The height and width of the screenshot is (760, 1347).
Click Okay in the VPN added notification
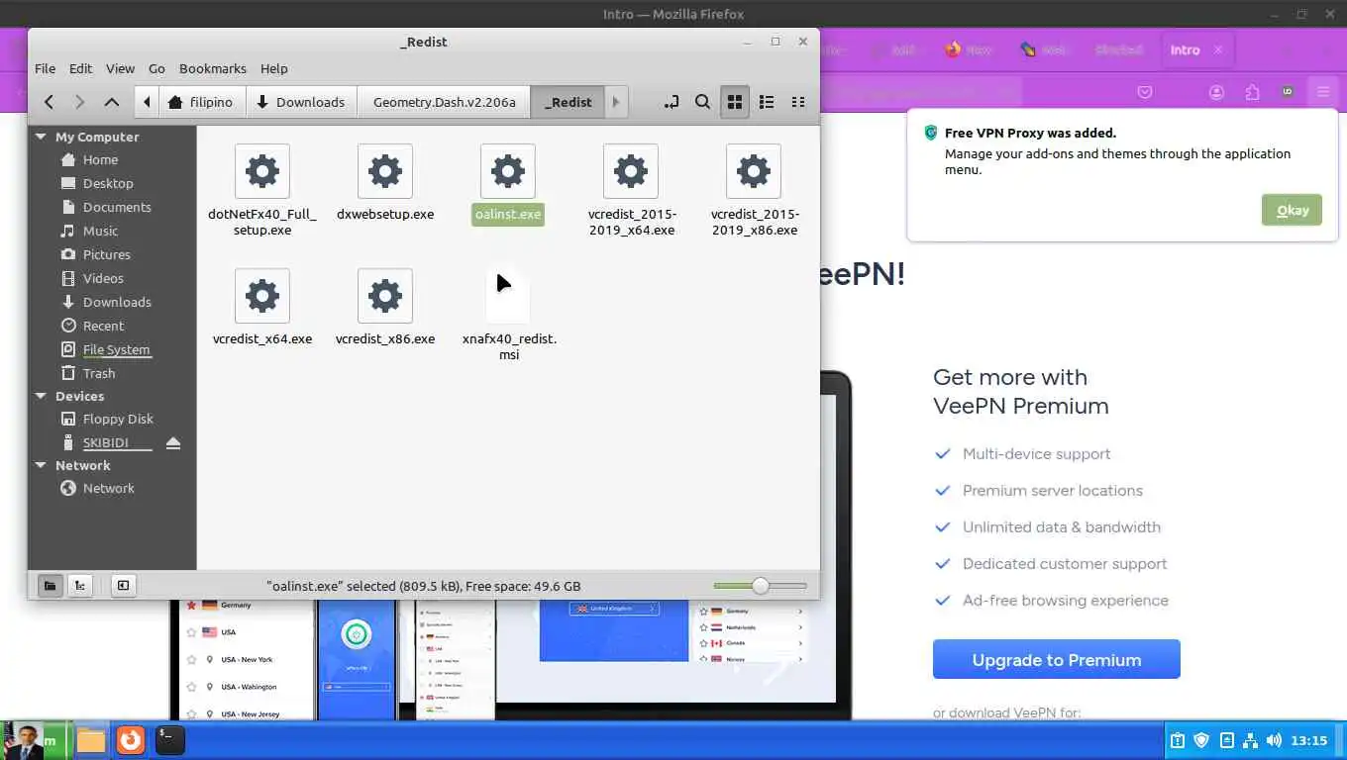click(1292, 210)
